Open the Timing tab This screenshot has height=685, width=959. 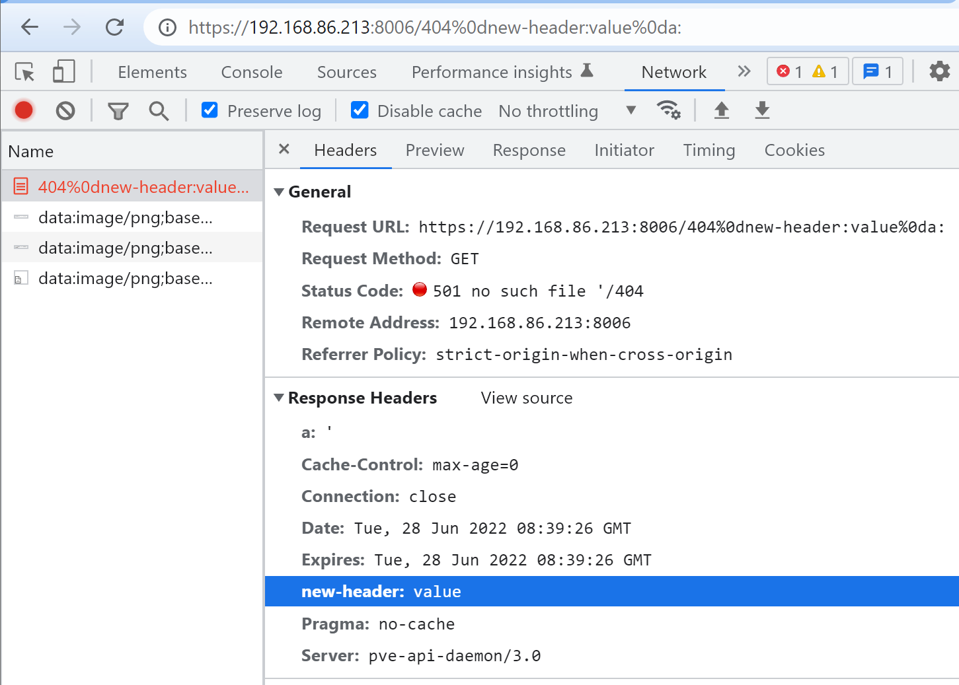[709, 151]
